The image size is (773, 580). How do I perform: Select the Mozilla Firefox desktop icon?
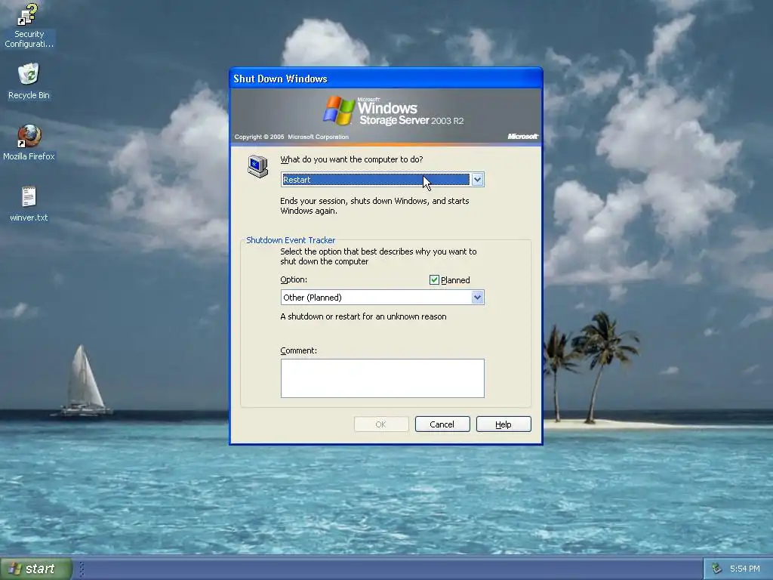point(29,143)
